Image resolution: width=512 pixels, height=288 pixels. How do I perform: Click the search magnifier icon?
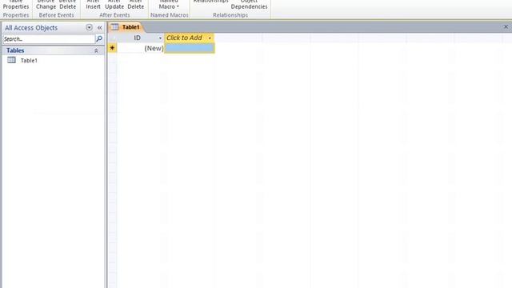[x=99, y=39]
